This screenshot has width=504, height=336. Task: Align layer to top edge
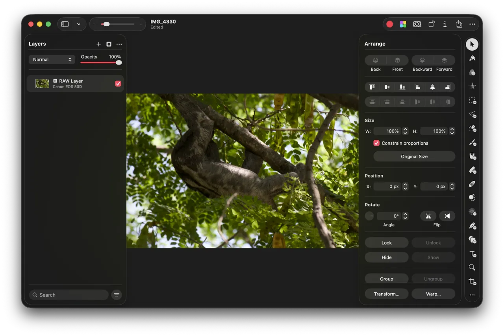coord(372,87)
